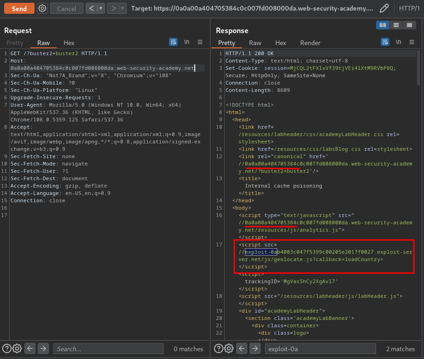Screen dimensions: 424x359
Task: Toggle word wrap in Response pane
Action: click(x=385, y=42)
